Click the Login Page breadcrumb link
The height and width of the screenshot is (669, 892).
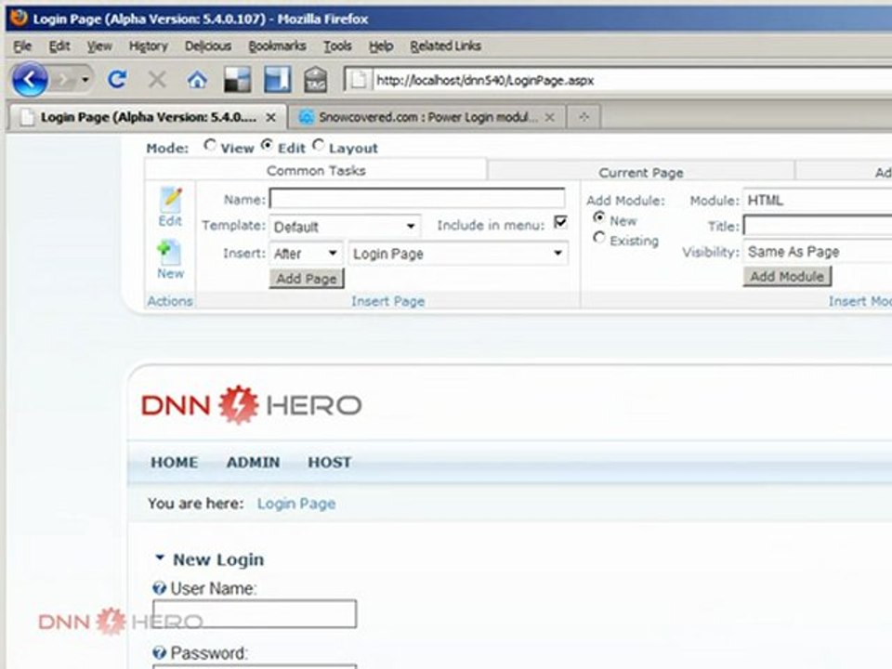296,504
